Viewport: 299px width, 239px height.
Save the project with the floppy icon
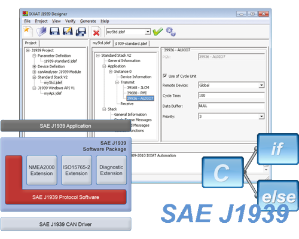pos(54,31)
